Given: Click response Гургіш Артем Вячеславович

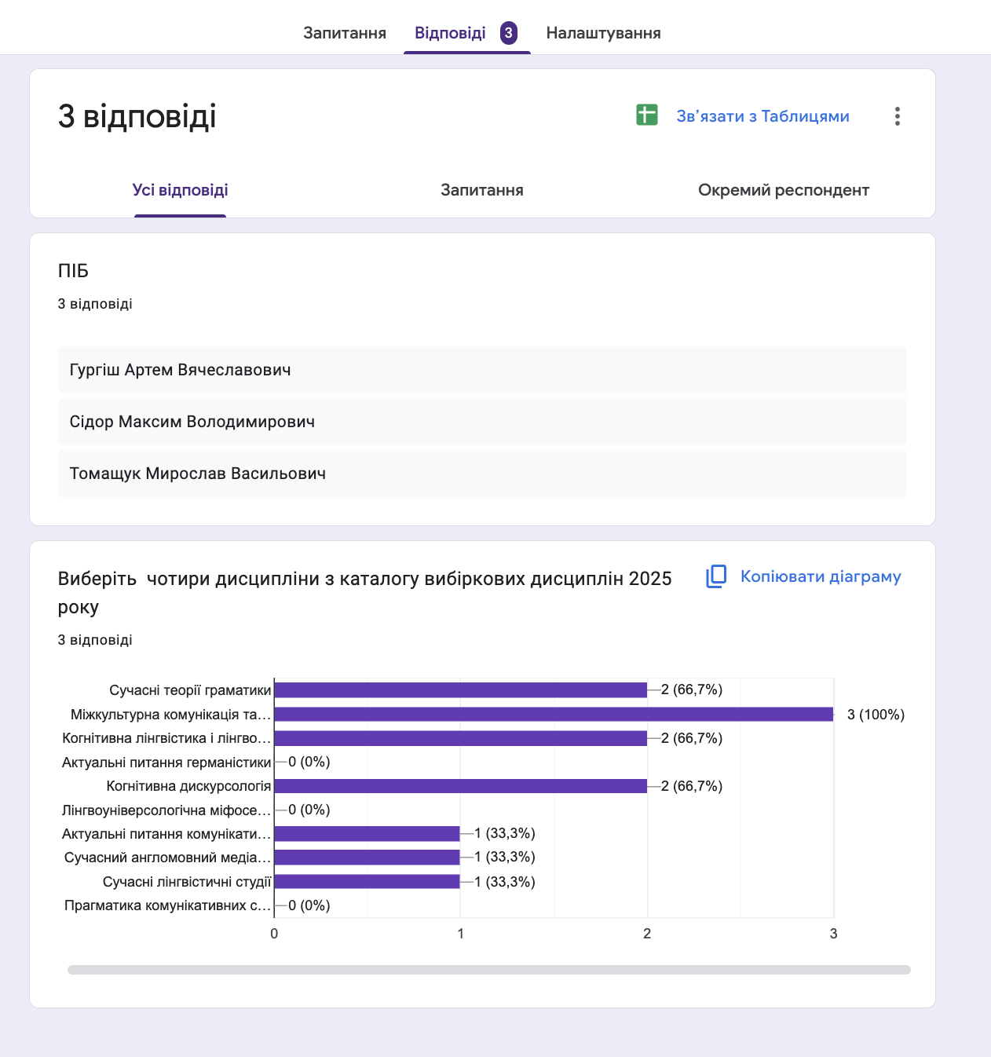Looking at the screenshot, I should click(482, 370).
